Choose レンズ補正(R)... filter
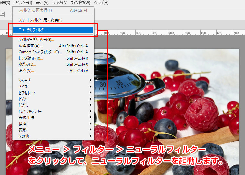The height and width of the screenshot is (175, 245). [53, 58]
